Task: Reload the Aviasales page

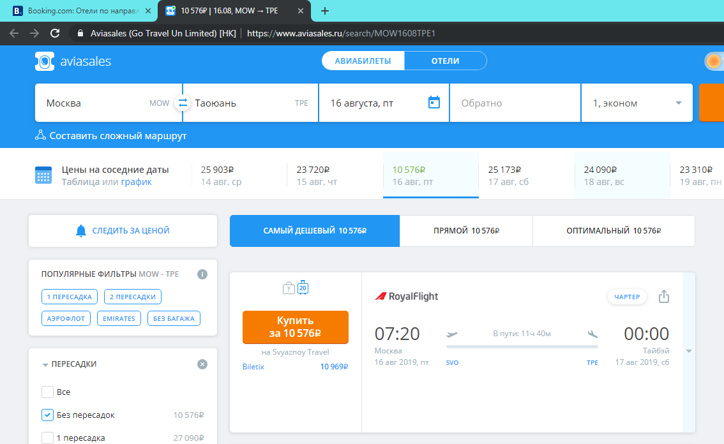Action: click(55, 33)
